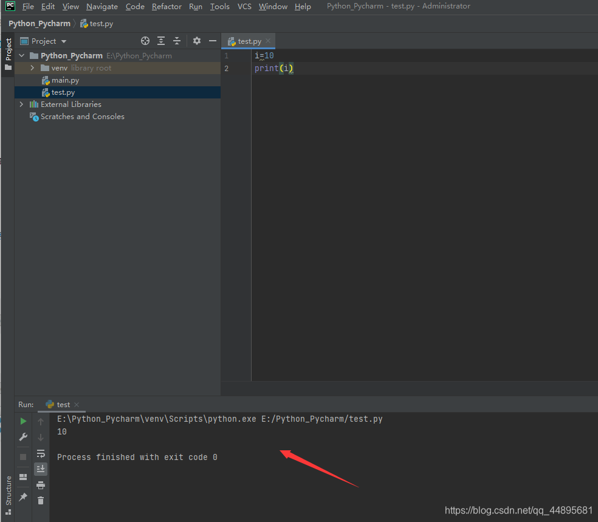Image resolution: width=598 pixels, height=522 pixels.
Task: Open the Code menu
Action: pos(135,7)
